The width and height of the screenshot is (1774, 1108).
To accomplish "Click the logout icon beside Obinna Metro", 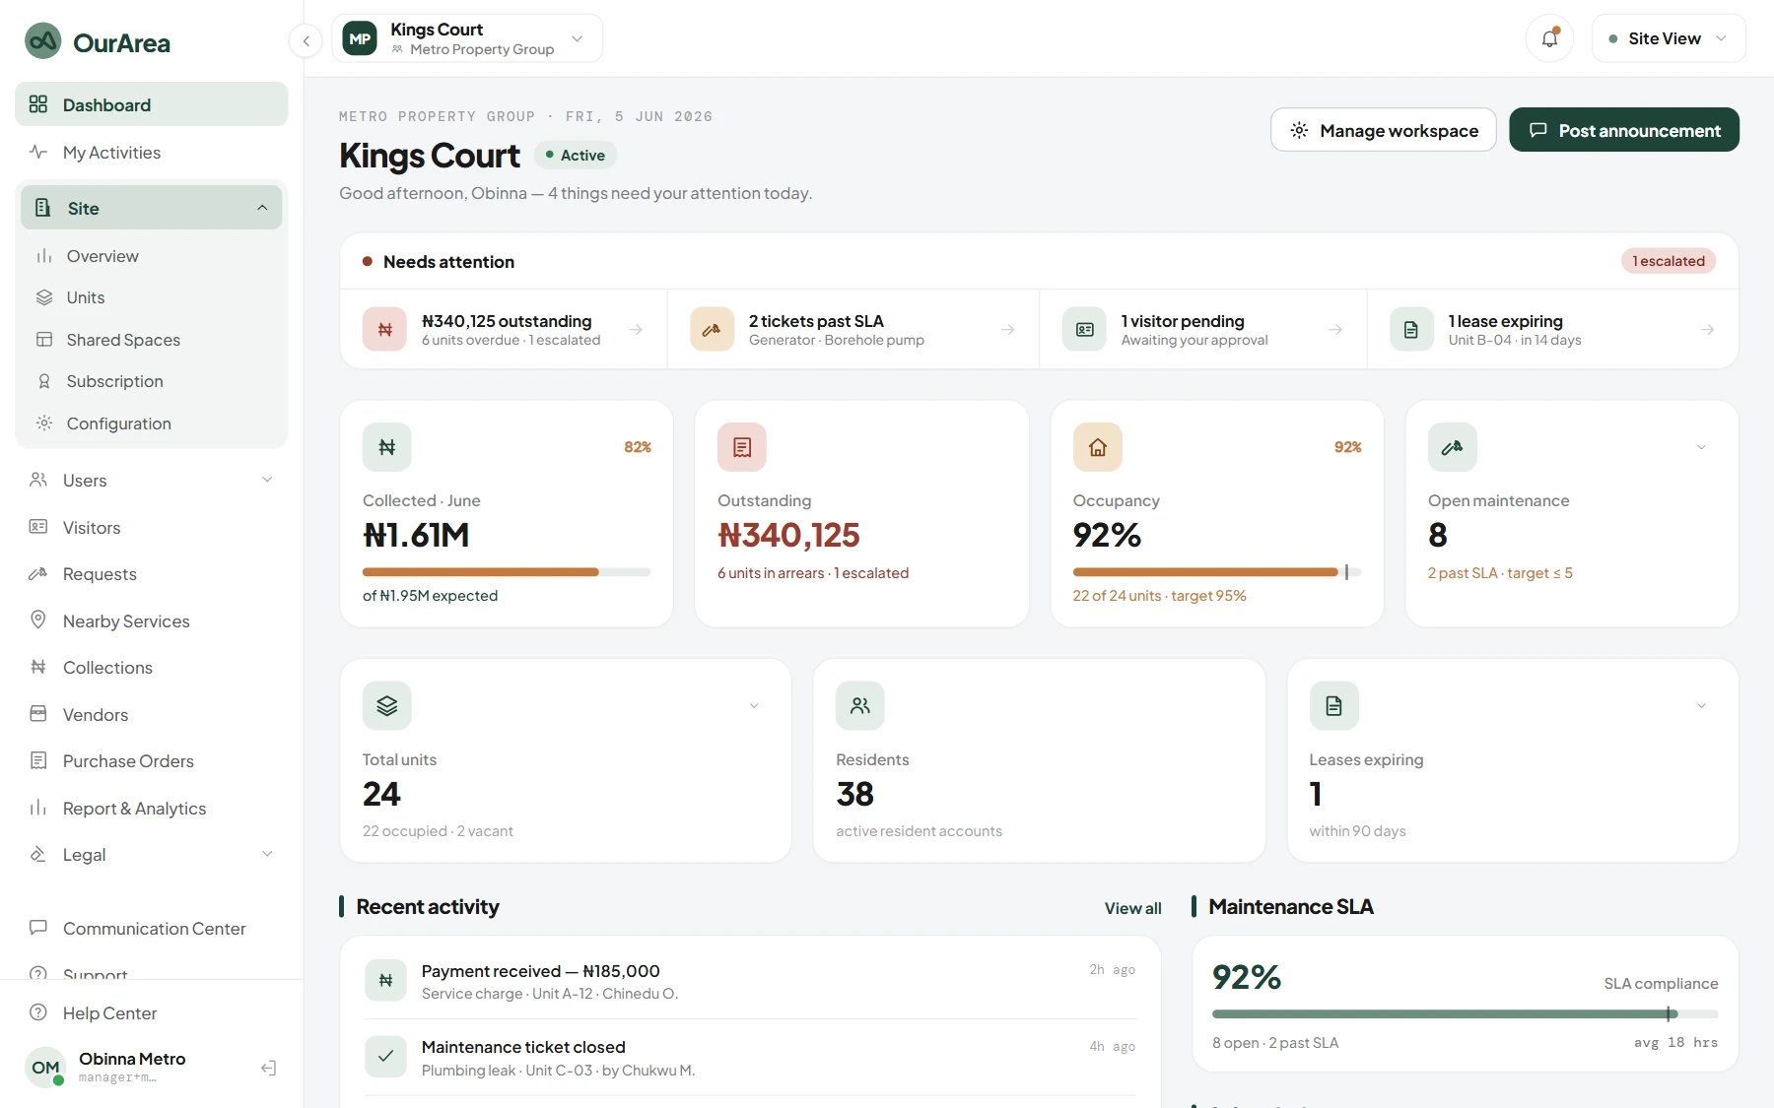I will [268, 1068].
